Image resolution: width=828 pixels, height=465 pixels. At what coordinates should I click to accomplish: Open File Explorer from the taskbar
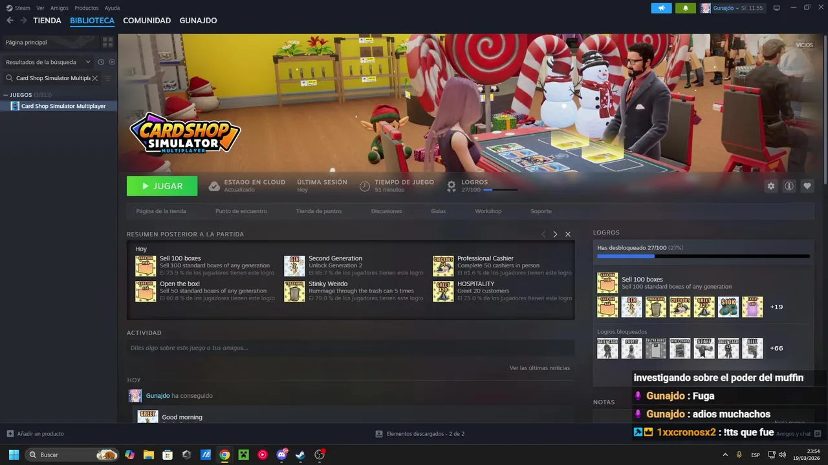(148, 455)
